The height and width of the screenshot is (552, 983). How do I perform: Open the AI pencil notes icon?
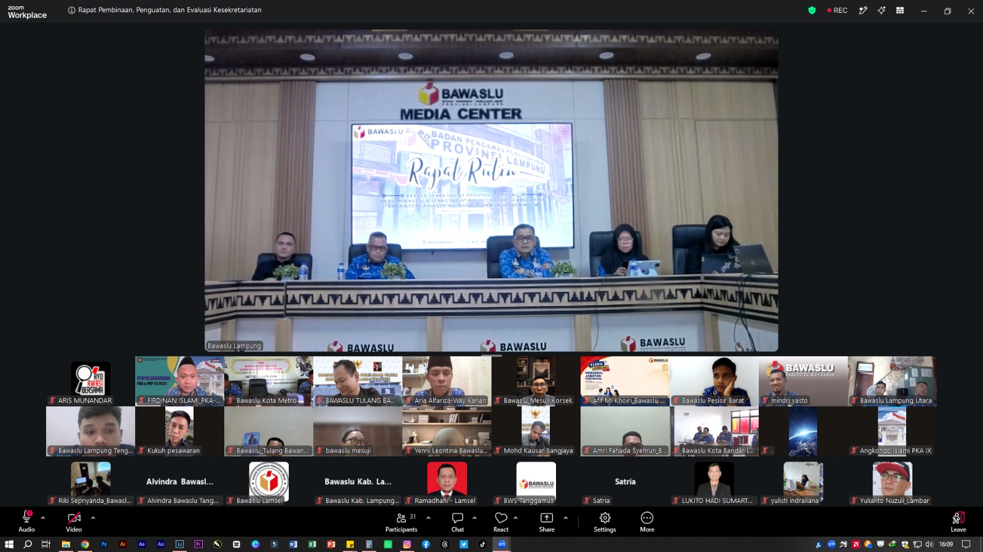[x=863, y=10]
